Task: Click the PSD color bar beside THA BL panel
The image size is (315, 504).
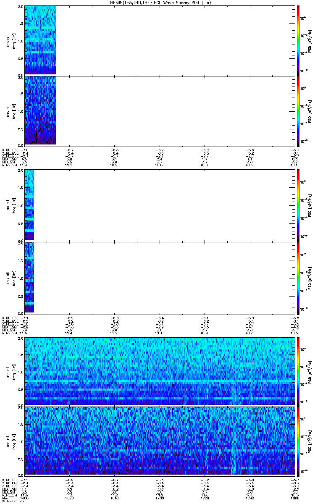Action: click(298, 40)
